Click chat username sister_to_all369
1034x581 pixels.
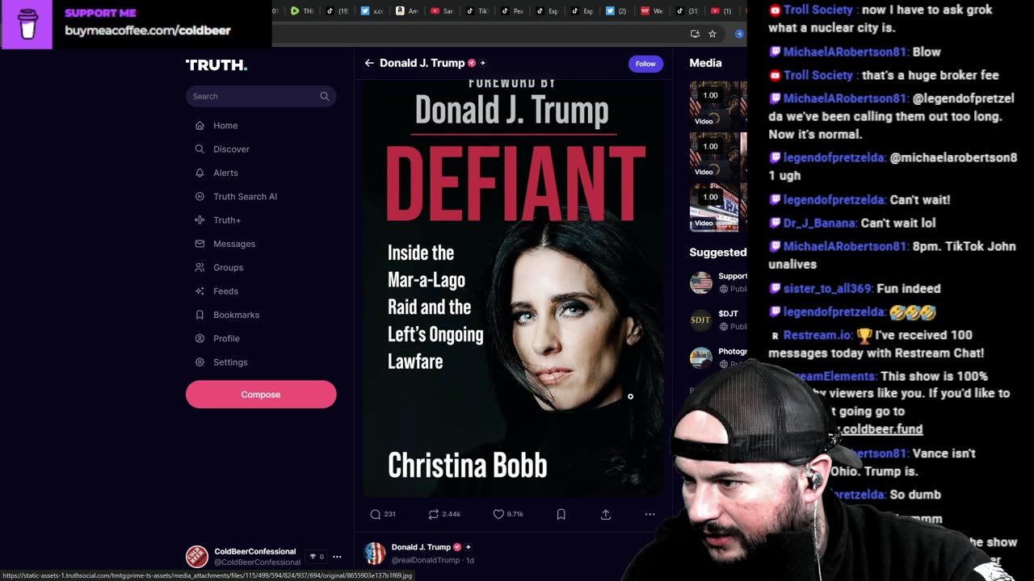point(827,289)
